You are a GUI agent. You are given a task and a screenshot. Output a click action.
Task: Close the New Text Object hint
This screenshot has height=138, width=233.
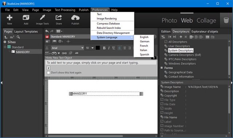tap(154, 58)
